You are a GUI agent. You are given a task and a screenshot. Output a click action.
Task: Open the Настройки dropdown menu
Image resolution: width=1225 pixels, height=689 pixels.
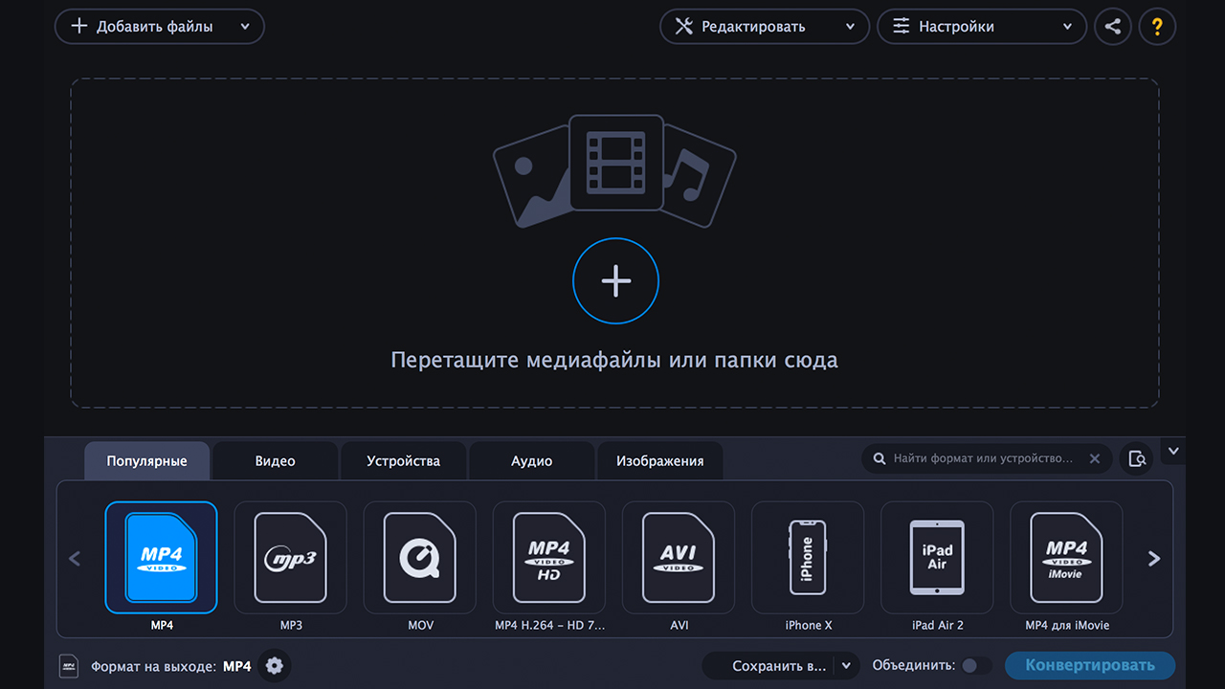pyautogui.click(x=982, y=27)
